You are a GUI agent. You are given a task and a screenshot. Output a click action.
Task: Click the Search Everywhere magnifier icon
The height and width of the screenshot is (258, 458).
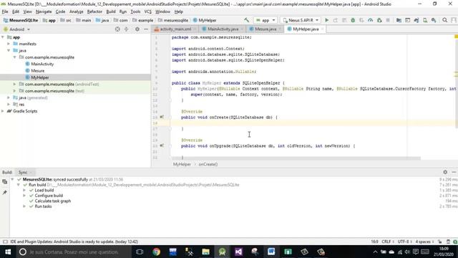click(445, 20)
